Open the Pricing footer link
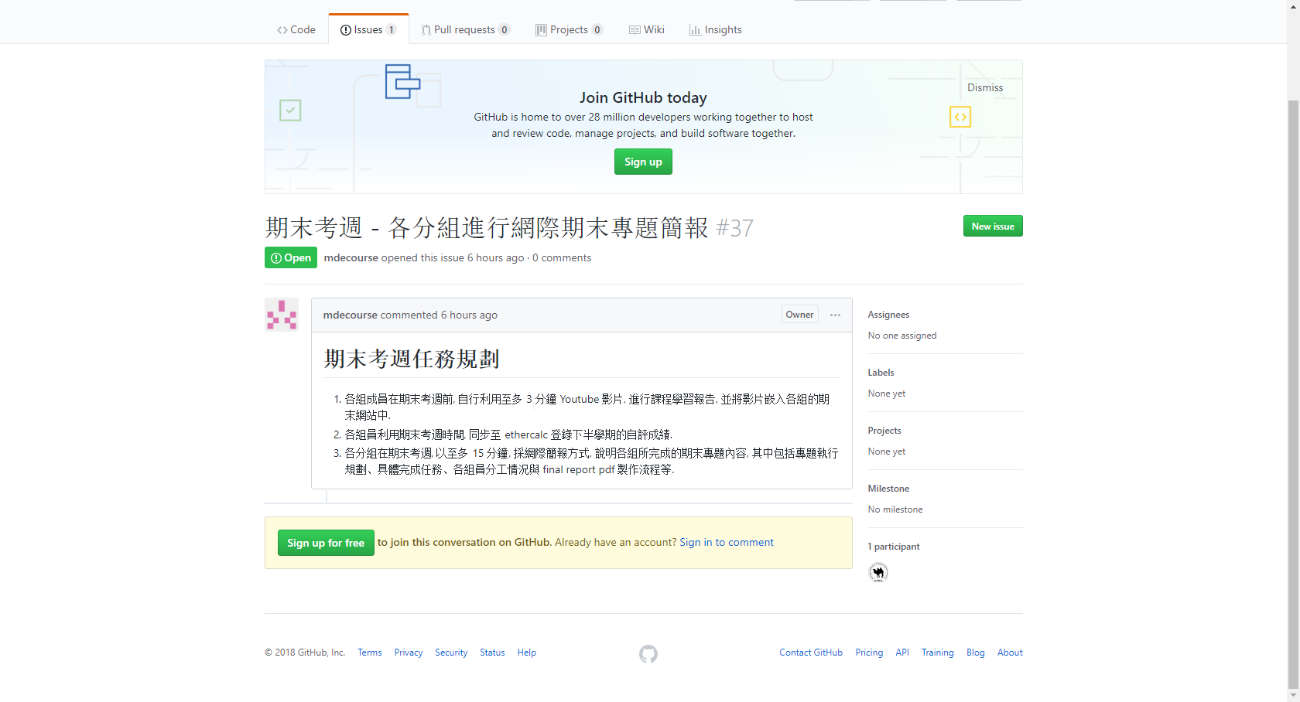 point(869,653)
